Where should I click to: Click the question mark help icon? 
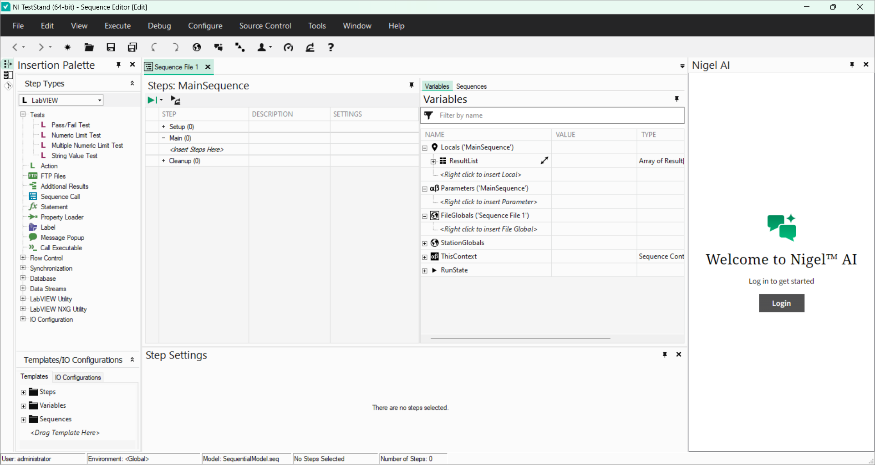[x=331, y=47]
